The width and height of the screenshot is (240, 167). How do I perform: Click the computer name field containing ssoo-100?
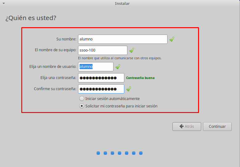pyautogui.click(x=102, y=50)
